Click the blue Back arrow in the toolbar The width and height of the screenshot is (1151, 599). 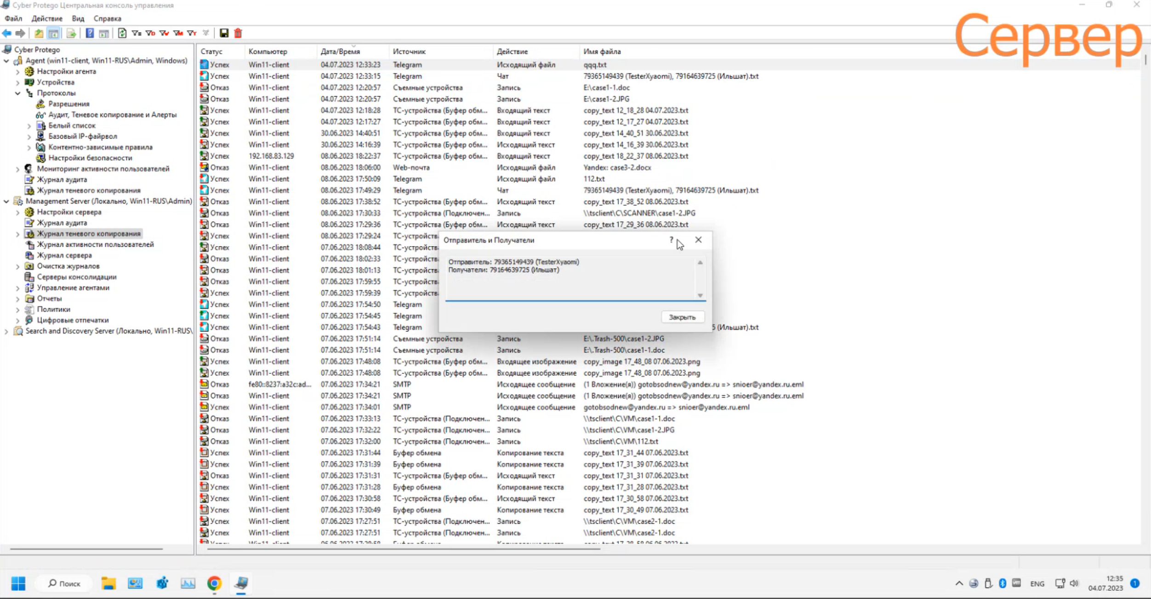click(x=7, y=33)
